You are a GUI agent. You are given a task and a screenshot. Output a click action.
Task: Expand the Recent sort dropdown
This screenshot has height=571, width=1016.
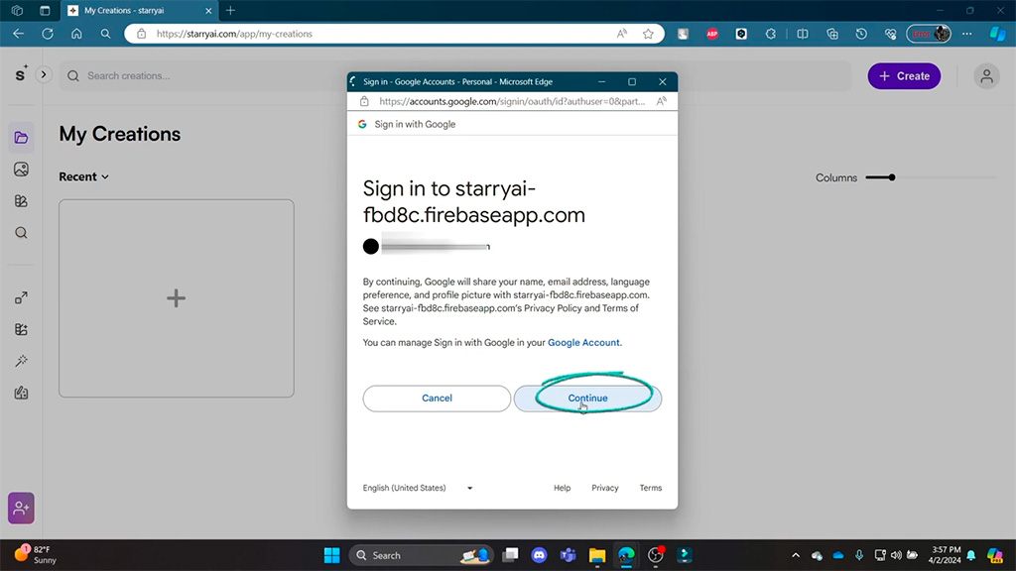pos(83,176)
